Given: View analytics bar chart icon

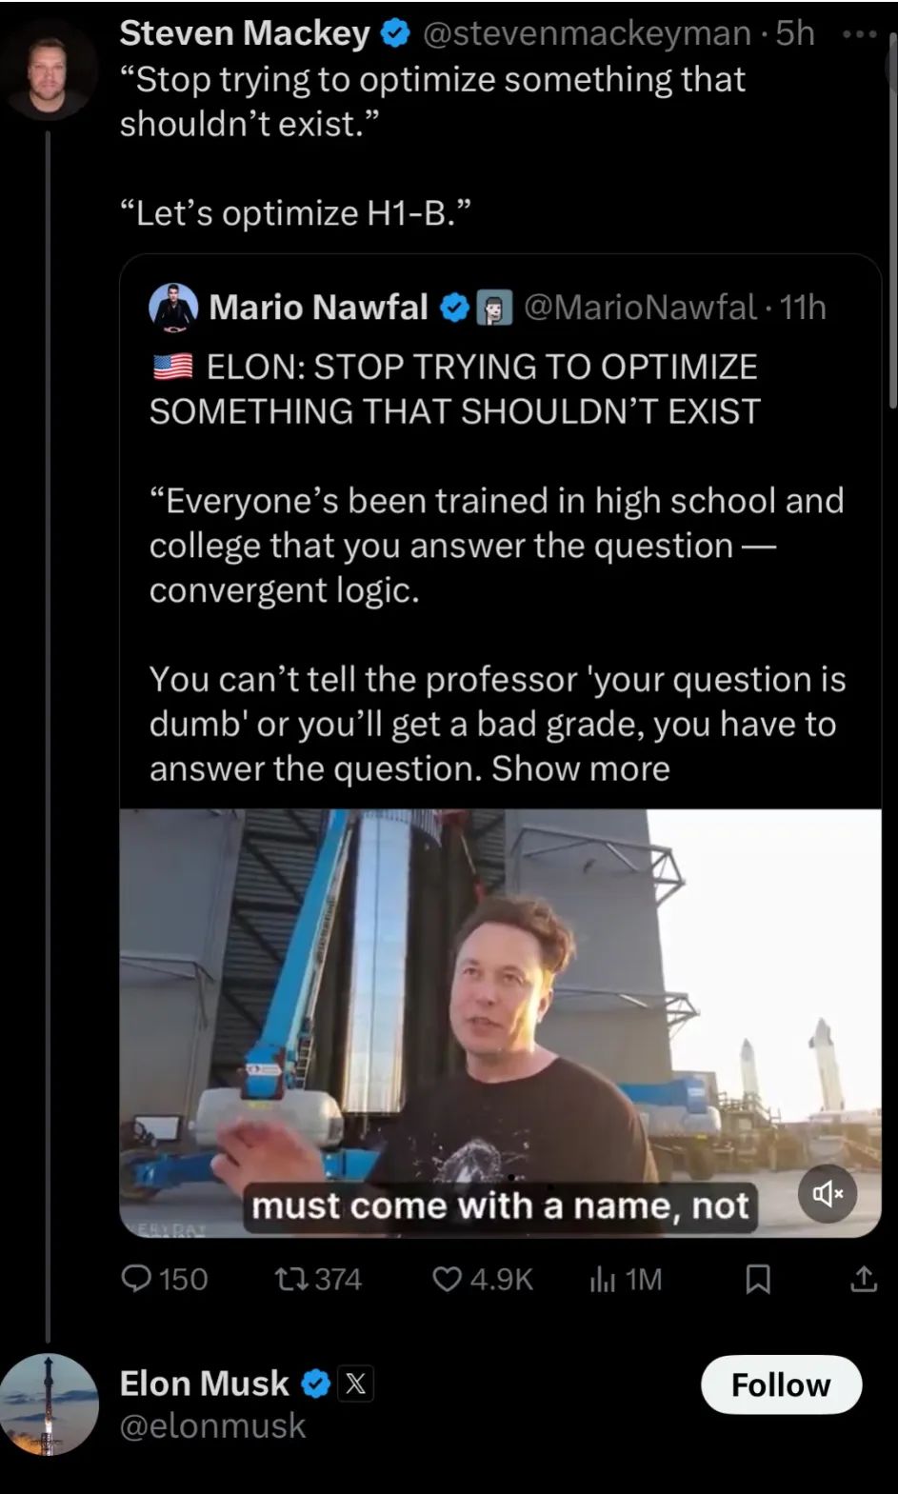Looking at the screenshot, I should point(602,1279).
